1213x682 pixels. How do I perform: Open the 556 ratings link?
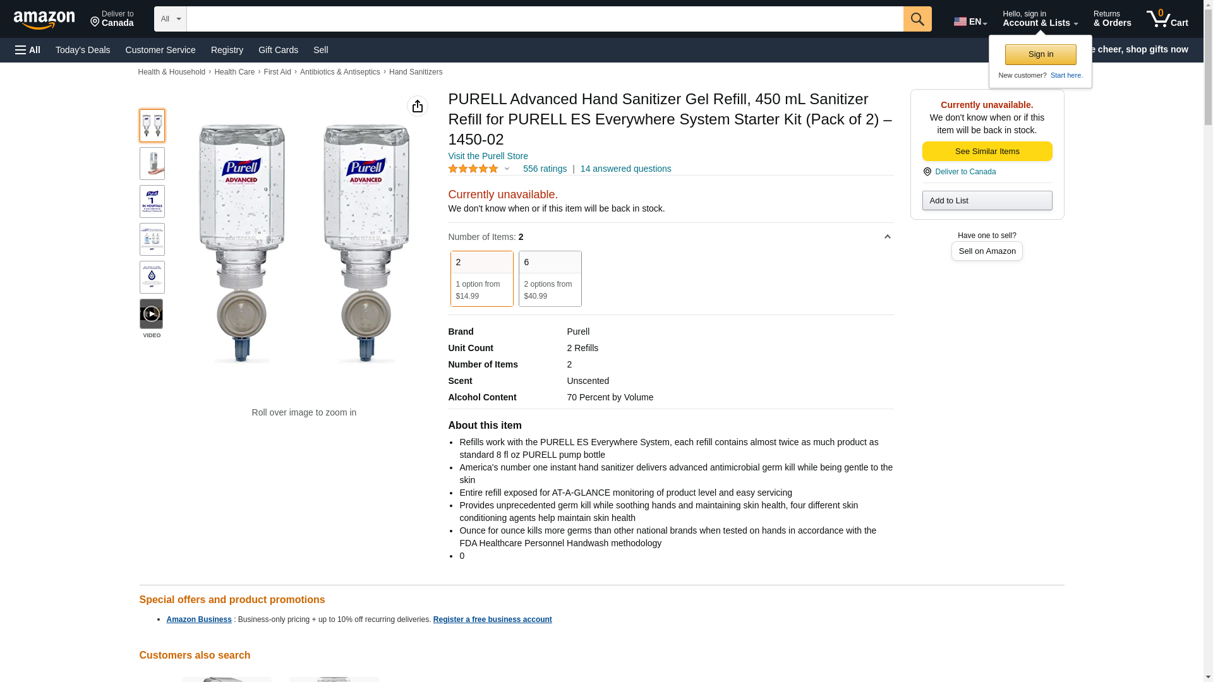pyautogui.click(x=545, y=169)
